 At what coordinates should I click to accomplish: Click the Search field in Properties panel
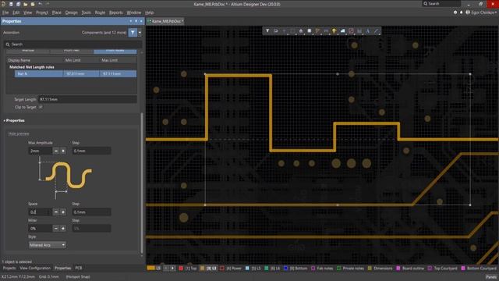(73, 44)
